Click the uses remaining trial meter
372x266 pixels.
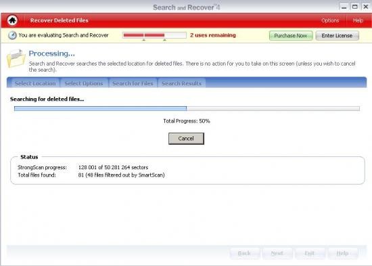(x=154, y=35)
